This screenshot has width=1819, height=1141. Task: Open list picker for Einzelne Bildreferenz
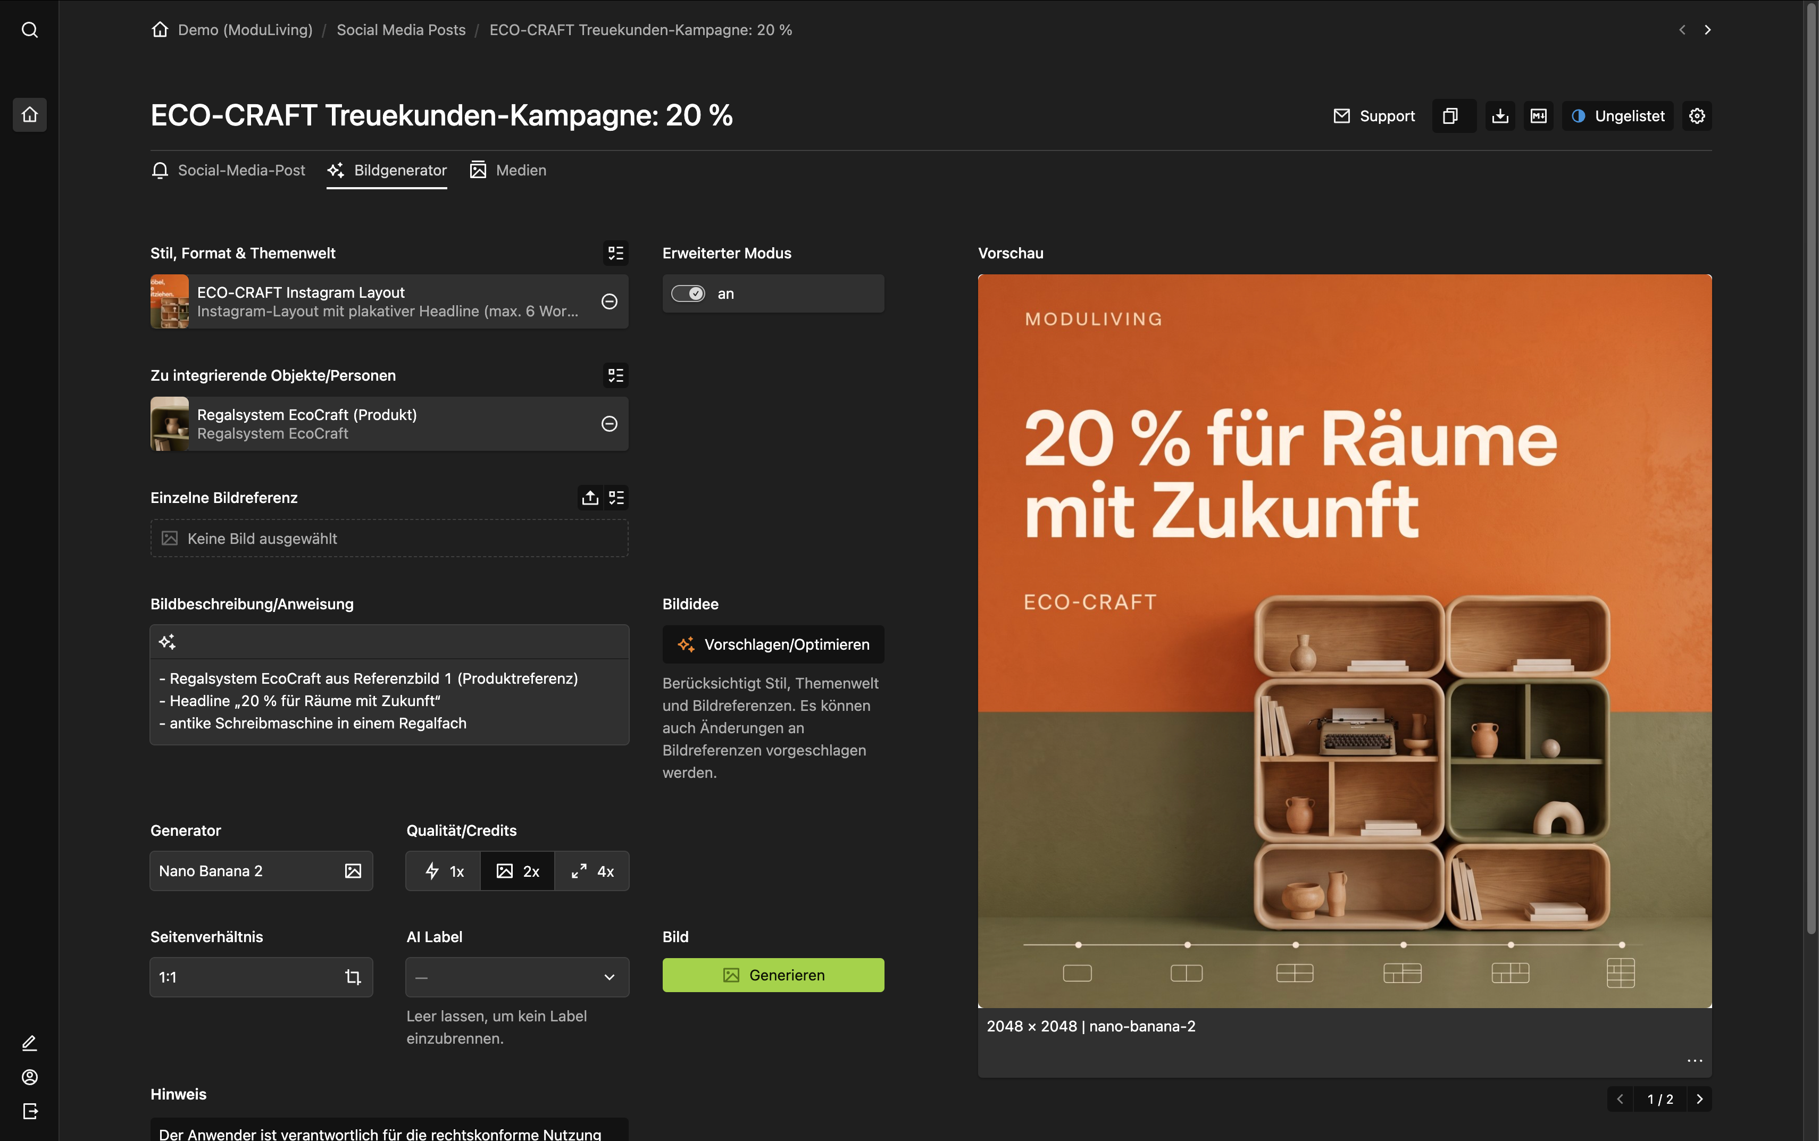point(616,497)
